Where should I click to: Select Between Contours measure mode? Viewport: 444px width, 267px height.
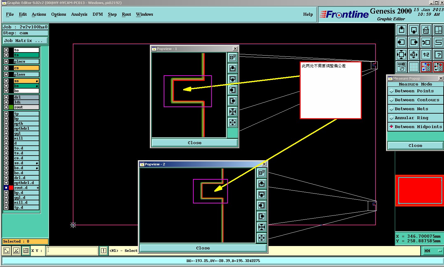415,100
